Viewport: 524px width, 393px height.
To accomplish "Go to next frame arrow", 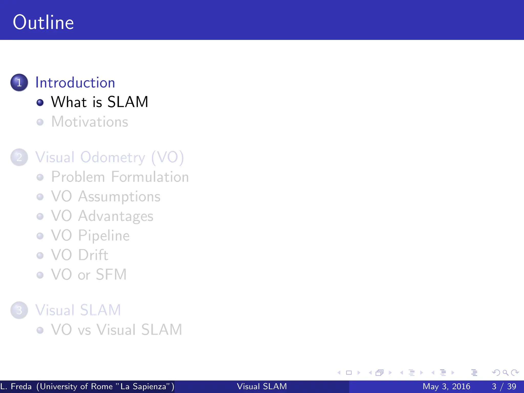I will (x=390, y=373).
